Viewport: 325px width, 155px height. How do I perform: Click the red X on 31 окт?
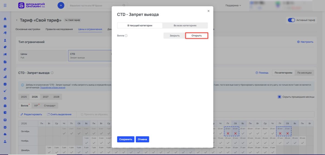(287, 133)
